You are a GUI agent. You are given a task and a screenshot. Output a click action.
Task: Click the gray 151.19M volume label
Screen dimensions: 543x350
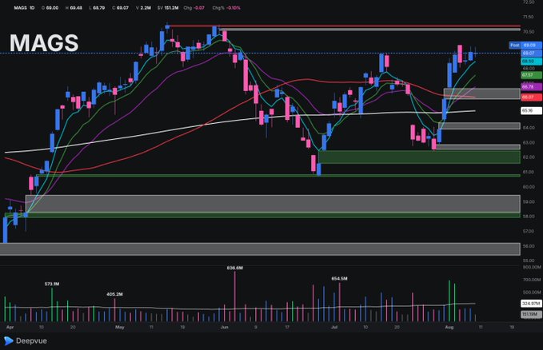click(x=531, y=314)
